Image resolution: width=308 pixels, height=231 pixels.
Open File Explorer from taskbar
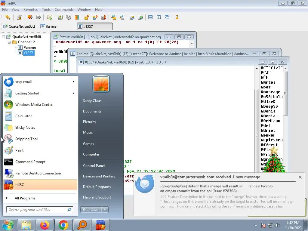point(26,225)
